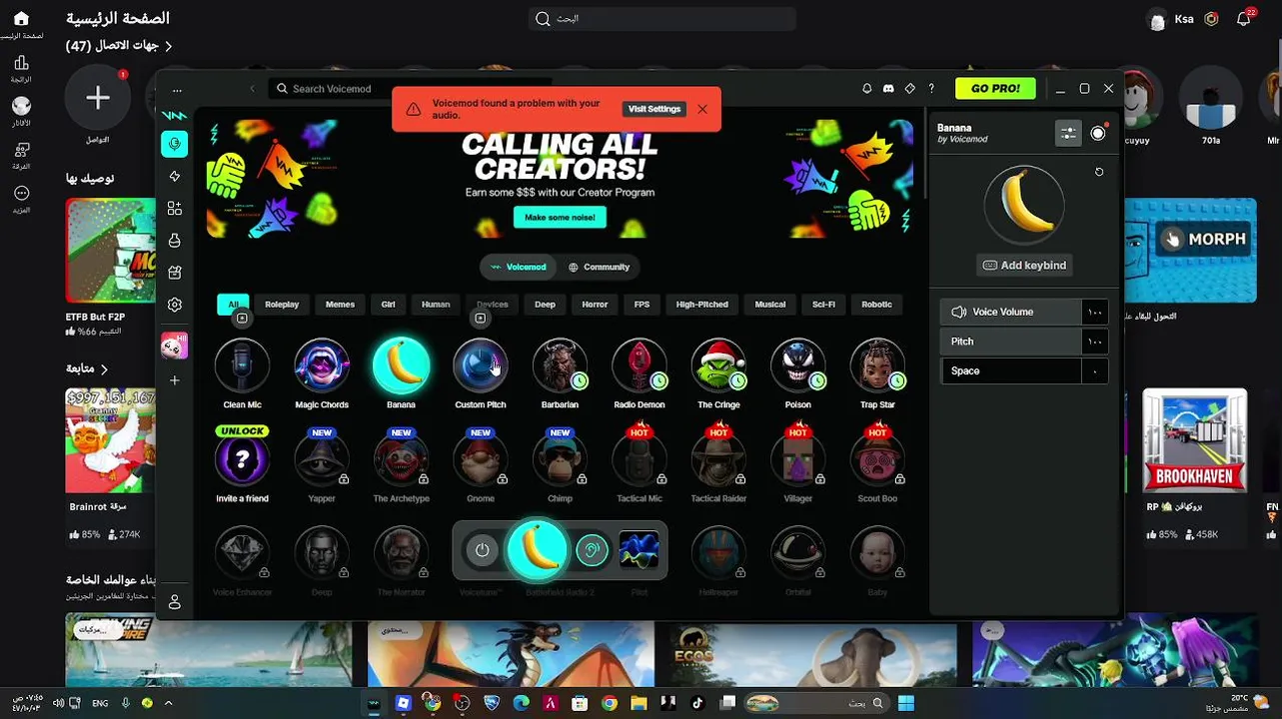Viewport: 1282px width, 719px height.
Task: Open the Voicelab flask sidebar icon
Action: [x=175, y=241]
